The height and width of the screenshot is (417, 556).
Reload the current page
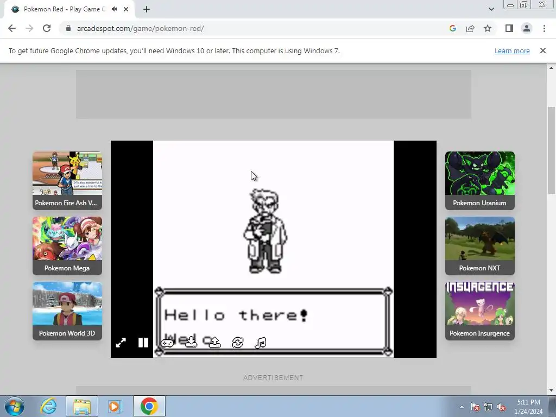click(x=47, y=28)
